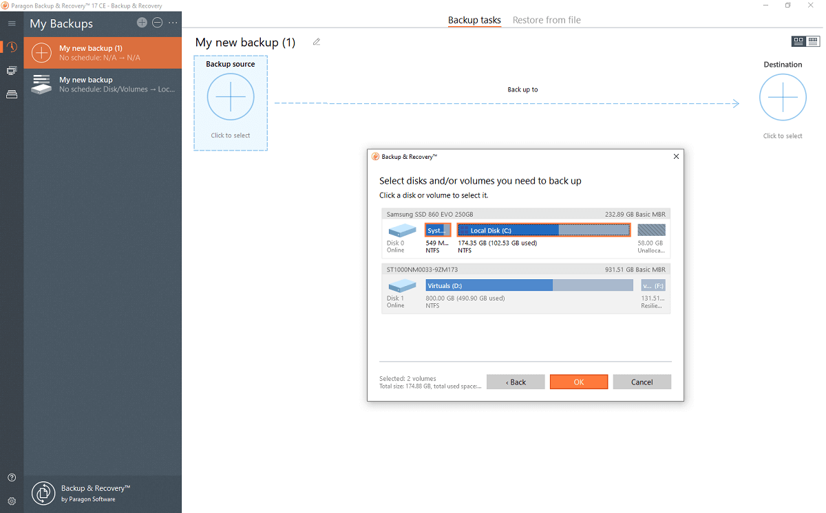Select the Disk 1 drive icon
Viewport: 826px width, 513px height.
pos(402,285)
